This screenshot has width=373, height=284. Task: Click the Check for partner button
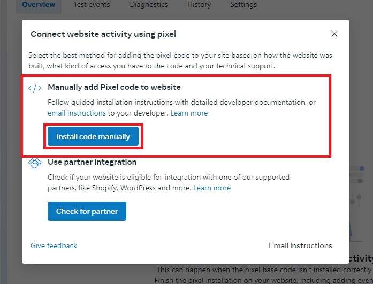click(87, 211)
